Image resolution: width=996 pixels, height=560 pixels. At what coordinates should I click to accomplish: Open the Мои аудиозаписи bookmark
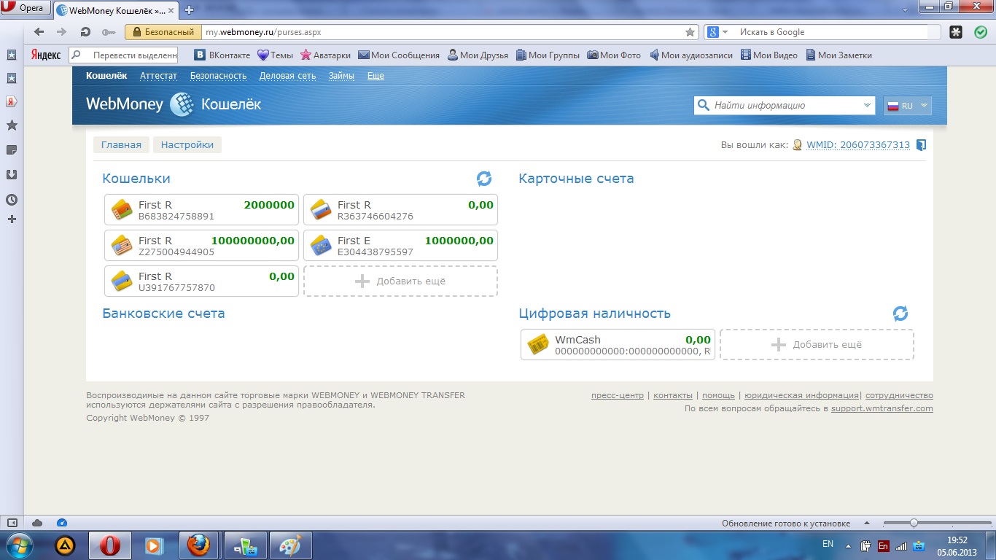691,55
